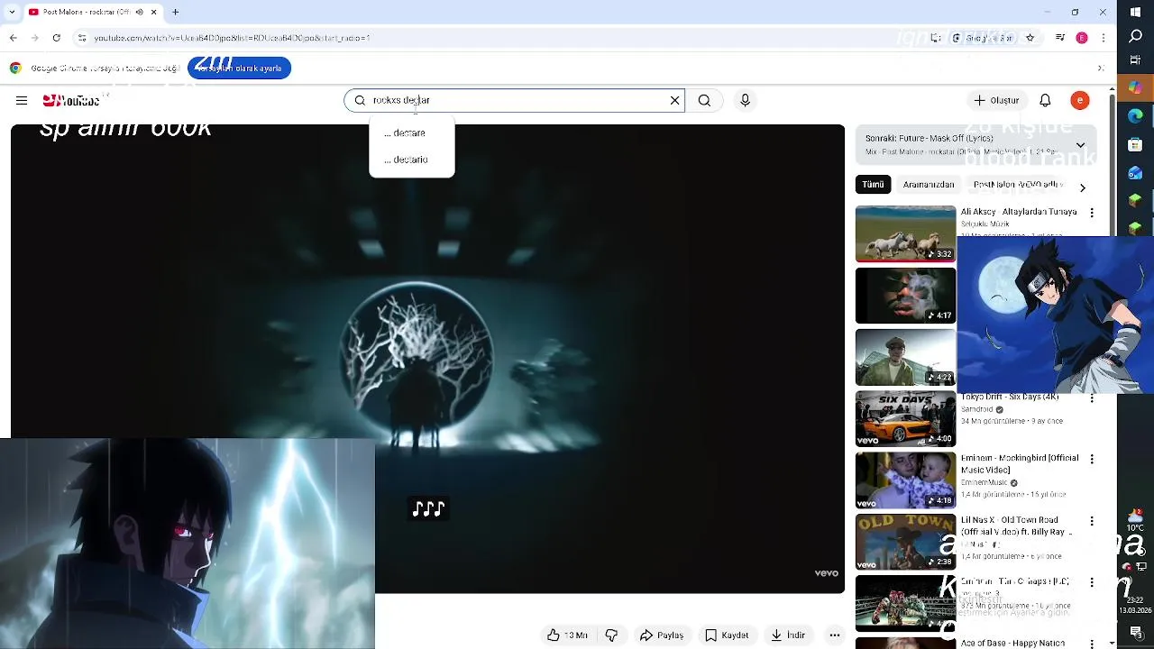Show more filter chips with arrow

(1083, 187)
